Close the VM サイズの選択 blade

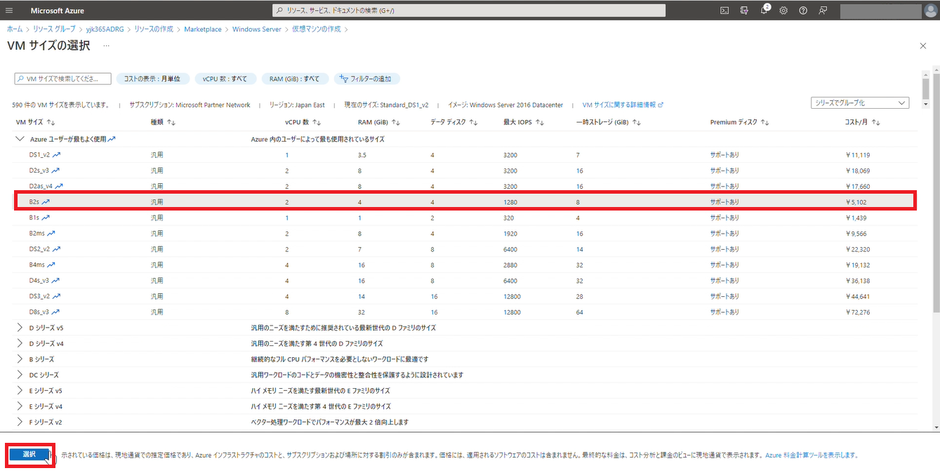[x=922, y=46]
